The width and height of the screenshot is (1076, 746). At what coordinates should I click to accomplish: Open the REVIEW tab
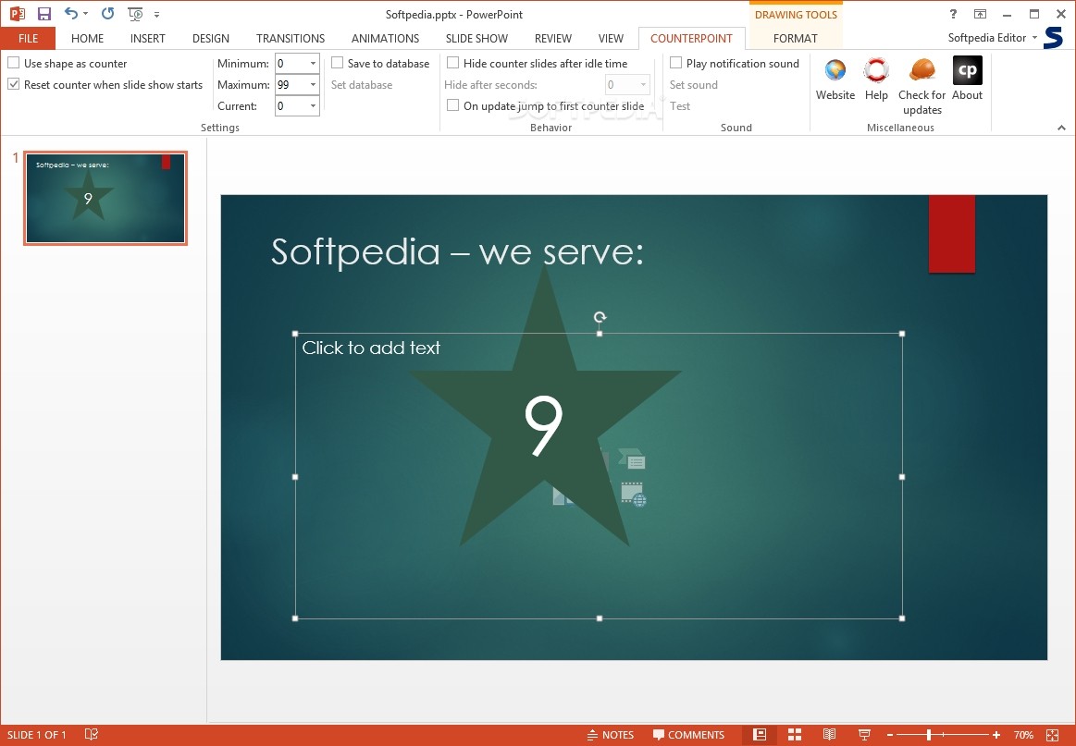click(553, 39)
